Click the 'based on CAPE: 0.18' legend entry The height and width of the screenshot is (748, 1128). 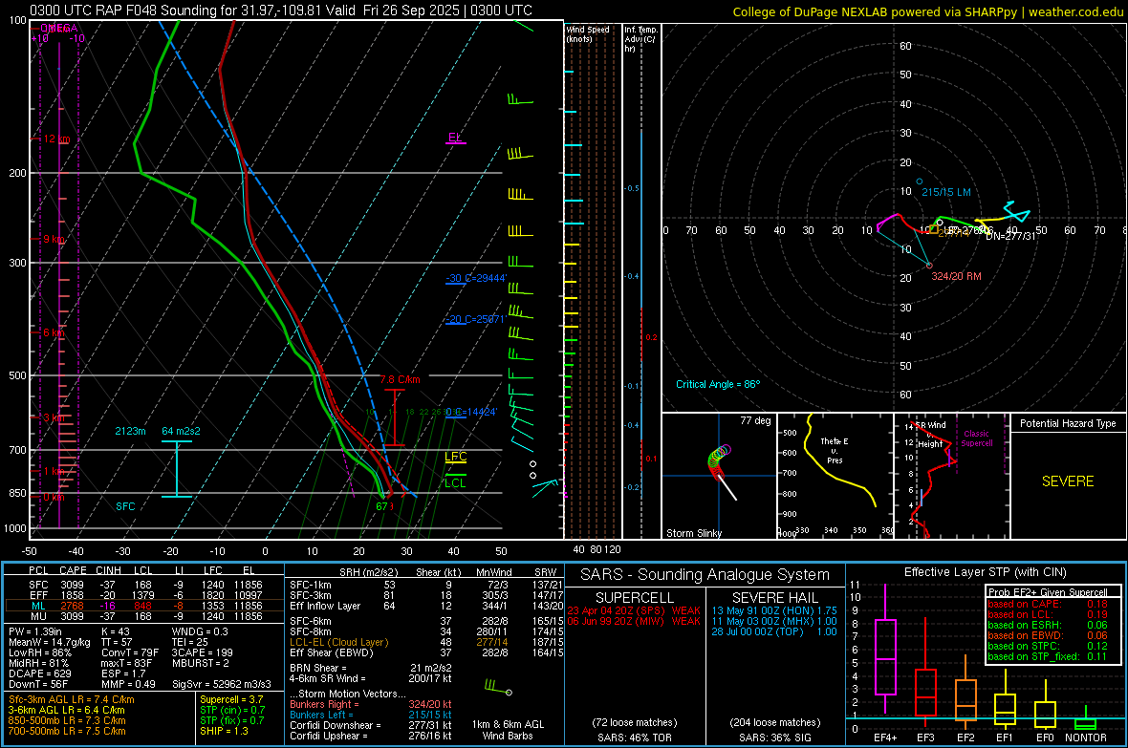click(1048, 604)
